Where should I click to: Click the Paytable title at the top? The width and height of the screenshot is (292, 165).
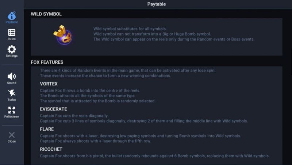[157, 4]
